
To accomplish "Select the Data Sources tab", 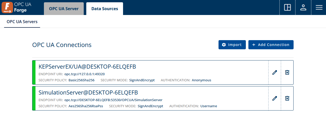I will click(x=105, y=9).
